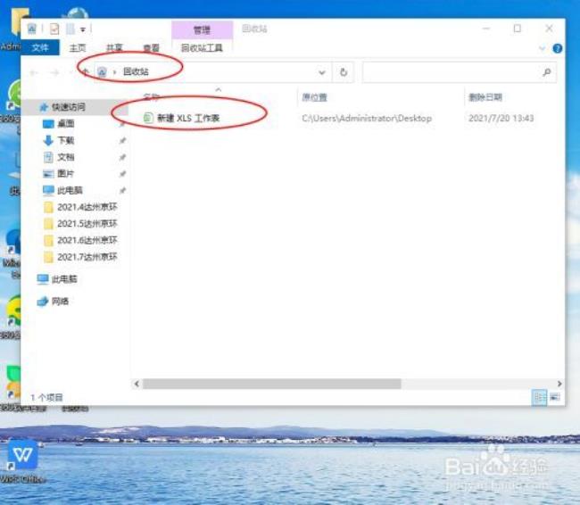Sort by the 名称 column header
The height and width of the screenshot is (505, 580).
coord(152,97)
